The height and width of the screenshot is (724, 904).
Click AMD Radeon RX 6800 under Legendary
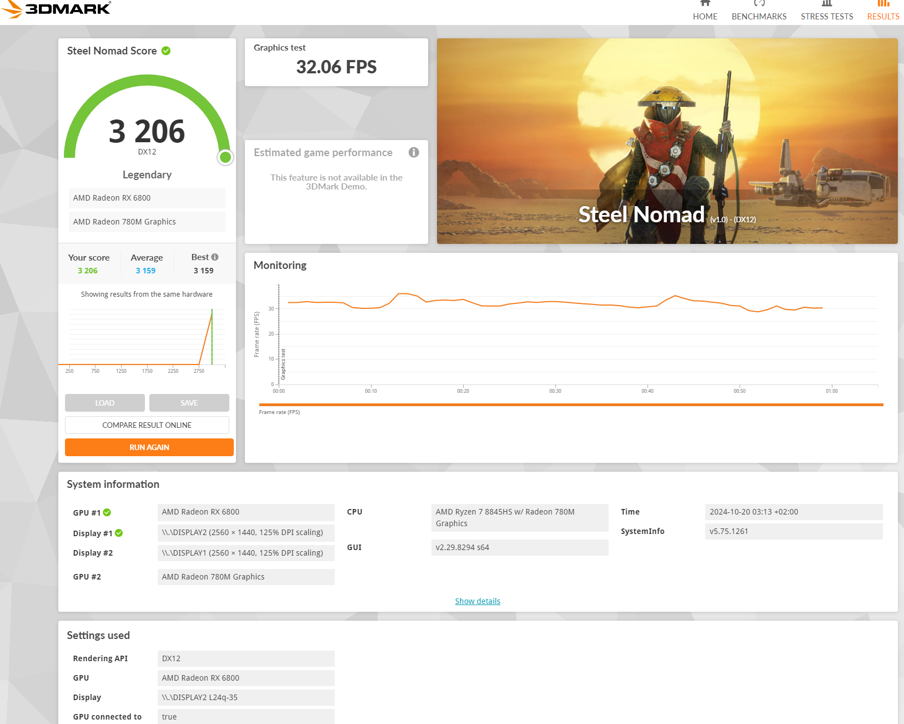tap(147, 198)
